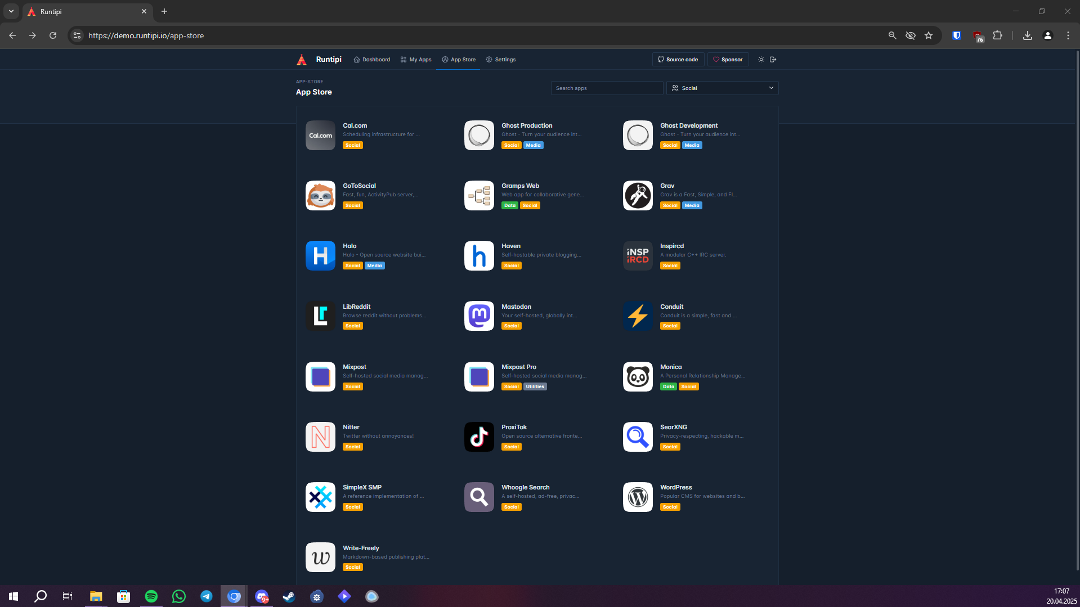Click the Source code button
Viewport: 1080px width, 607px height.
pos(678,59)
